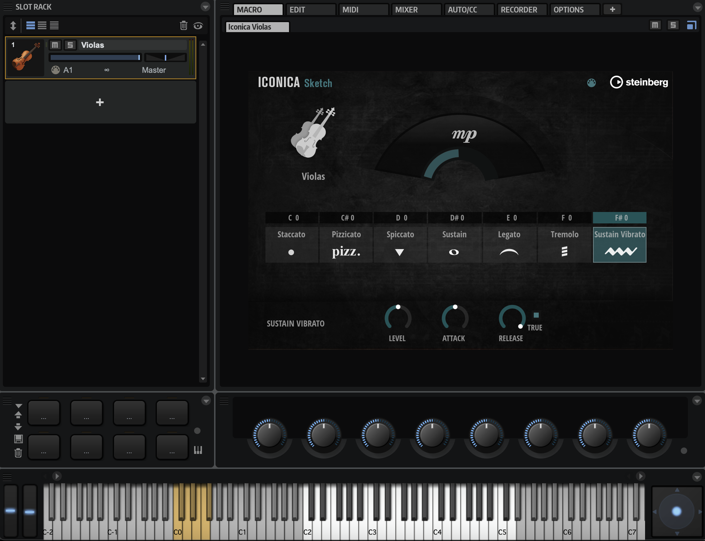This screenshot has height=541, width=705.
Task: Toggle the eye visibility icon in Slot Rack
Action: 198,26
